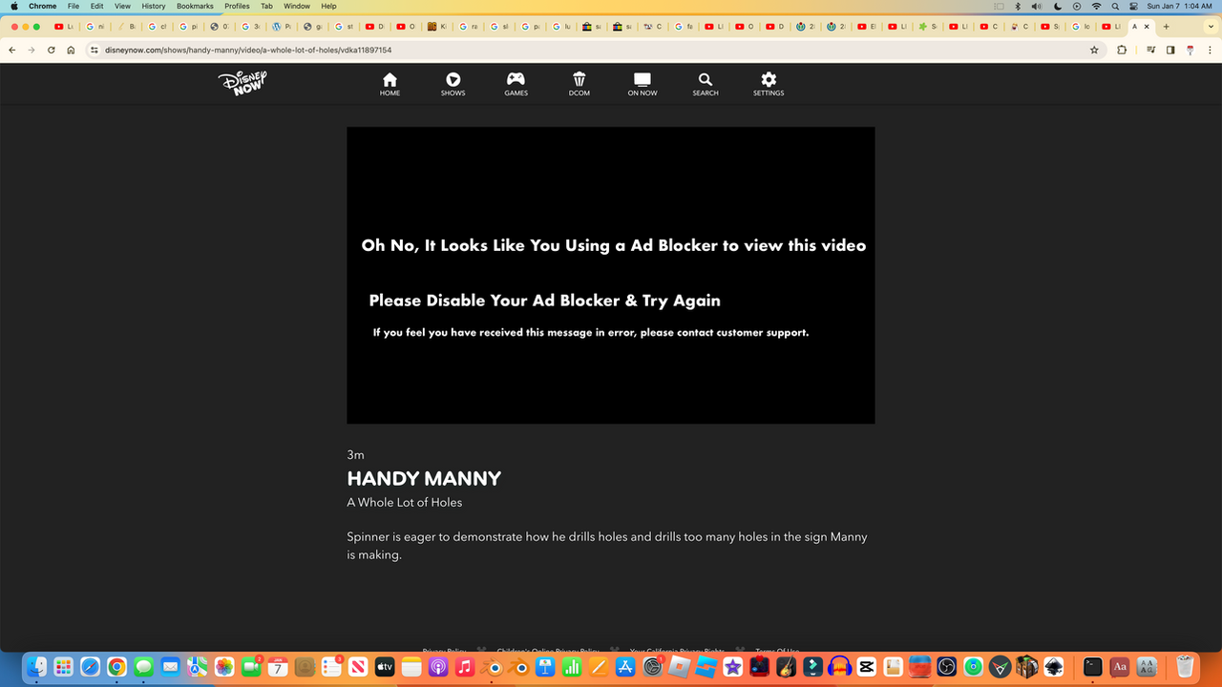Go back to the previous page
This screenshot has height=687, width=1222.
(11, 50)
